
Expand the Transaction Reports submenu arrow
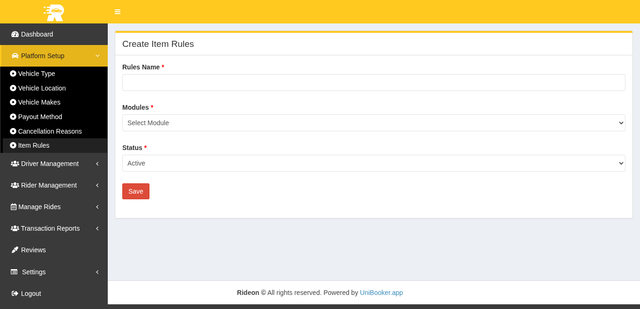[97, 228]
